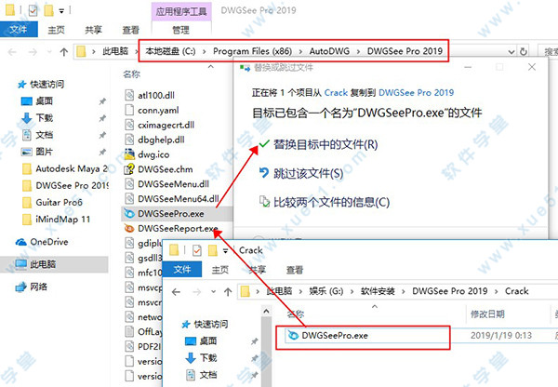The width and height of the screenshot is (558, 387).
Task: Select 快速访问 in main navigation pane
Action: point(46,85)
